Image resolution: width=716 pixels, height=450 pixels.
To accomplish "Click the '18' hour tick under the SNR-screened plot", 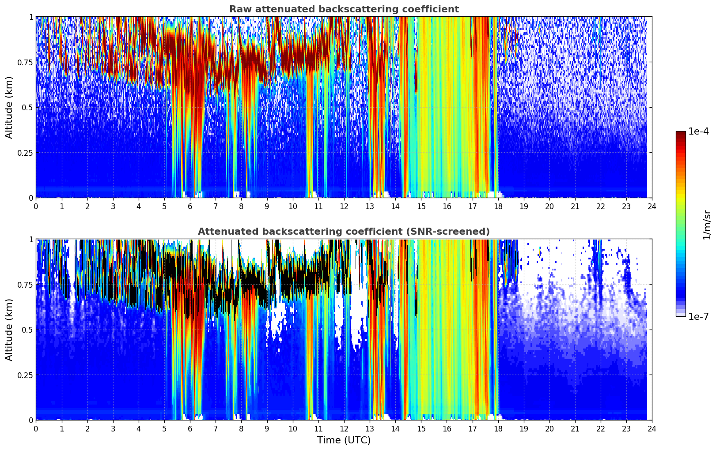I will pos(498,428).
